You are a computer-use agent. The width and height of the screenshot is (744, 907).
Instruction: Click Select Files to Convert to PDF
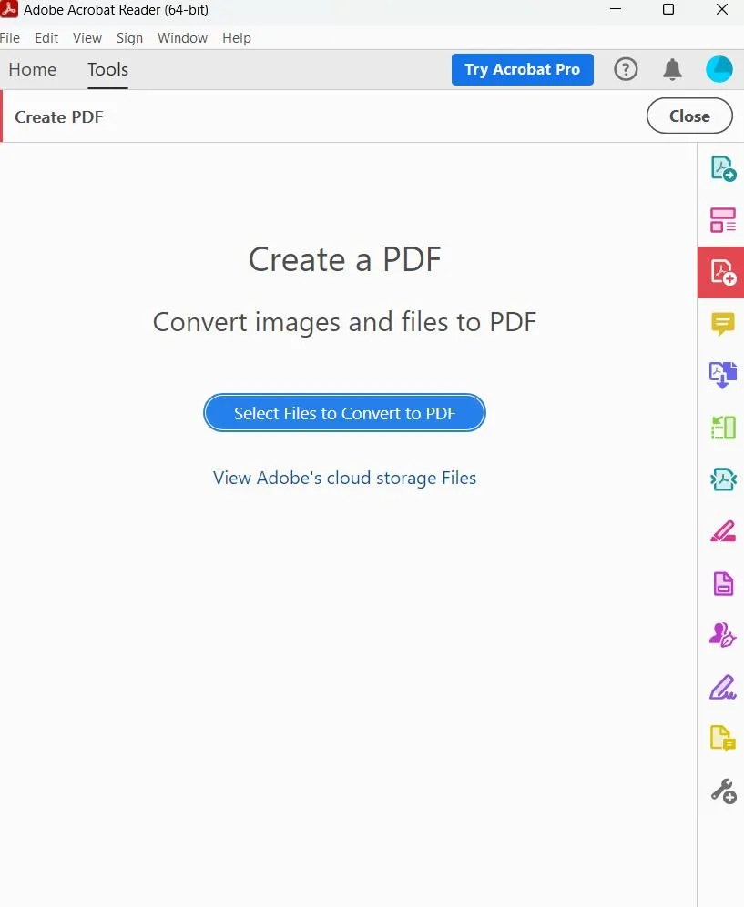coord(344,413)
